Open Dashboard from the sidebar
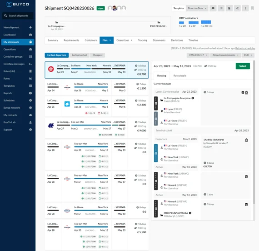The image size is (259, 251). click(x=18, y=35)
